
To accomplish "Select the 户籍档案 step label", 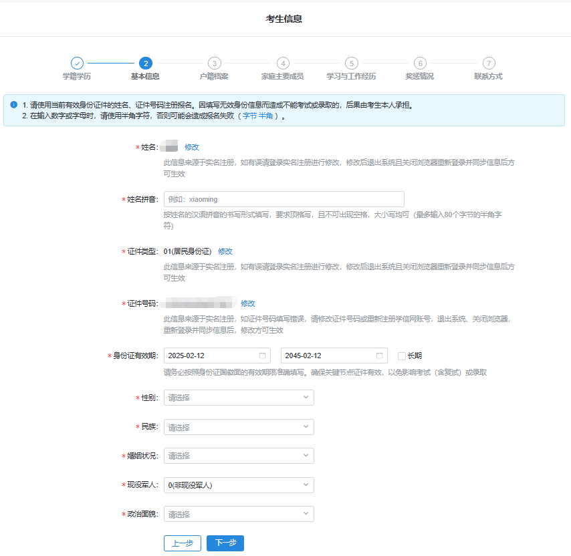I will [x=214, y=76].
